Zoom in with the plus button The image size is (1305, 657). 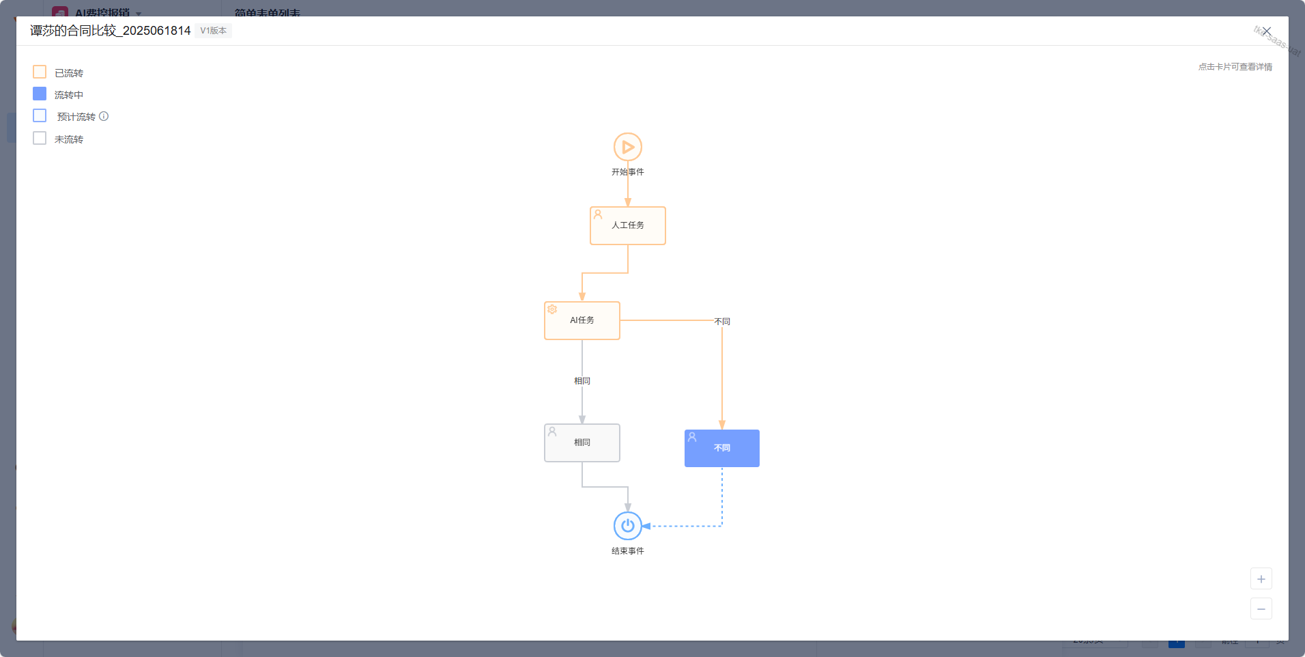tap(1261, 579)
